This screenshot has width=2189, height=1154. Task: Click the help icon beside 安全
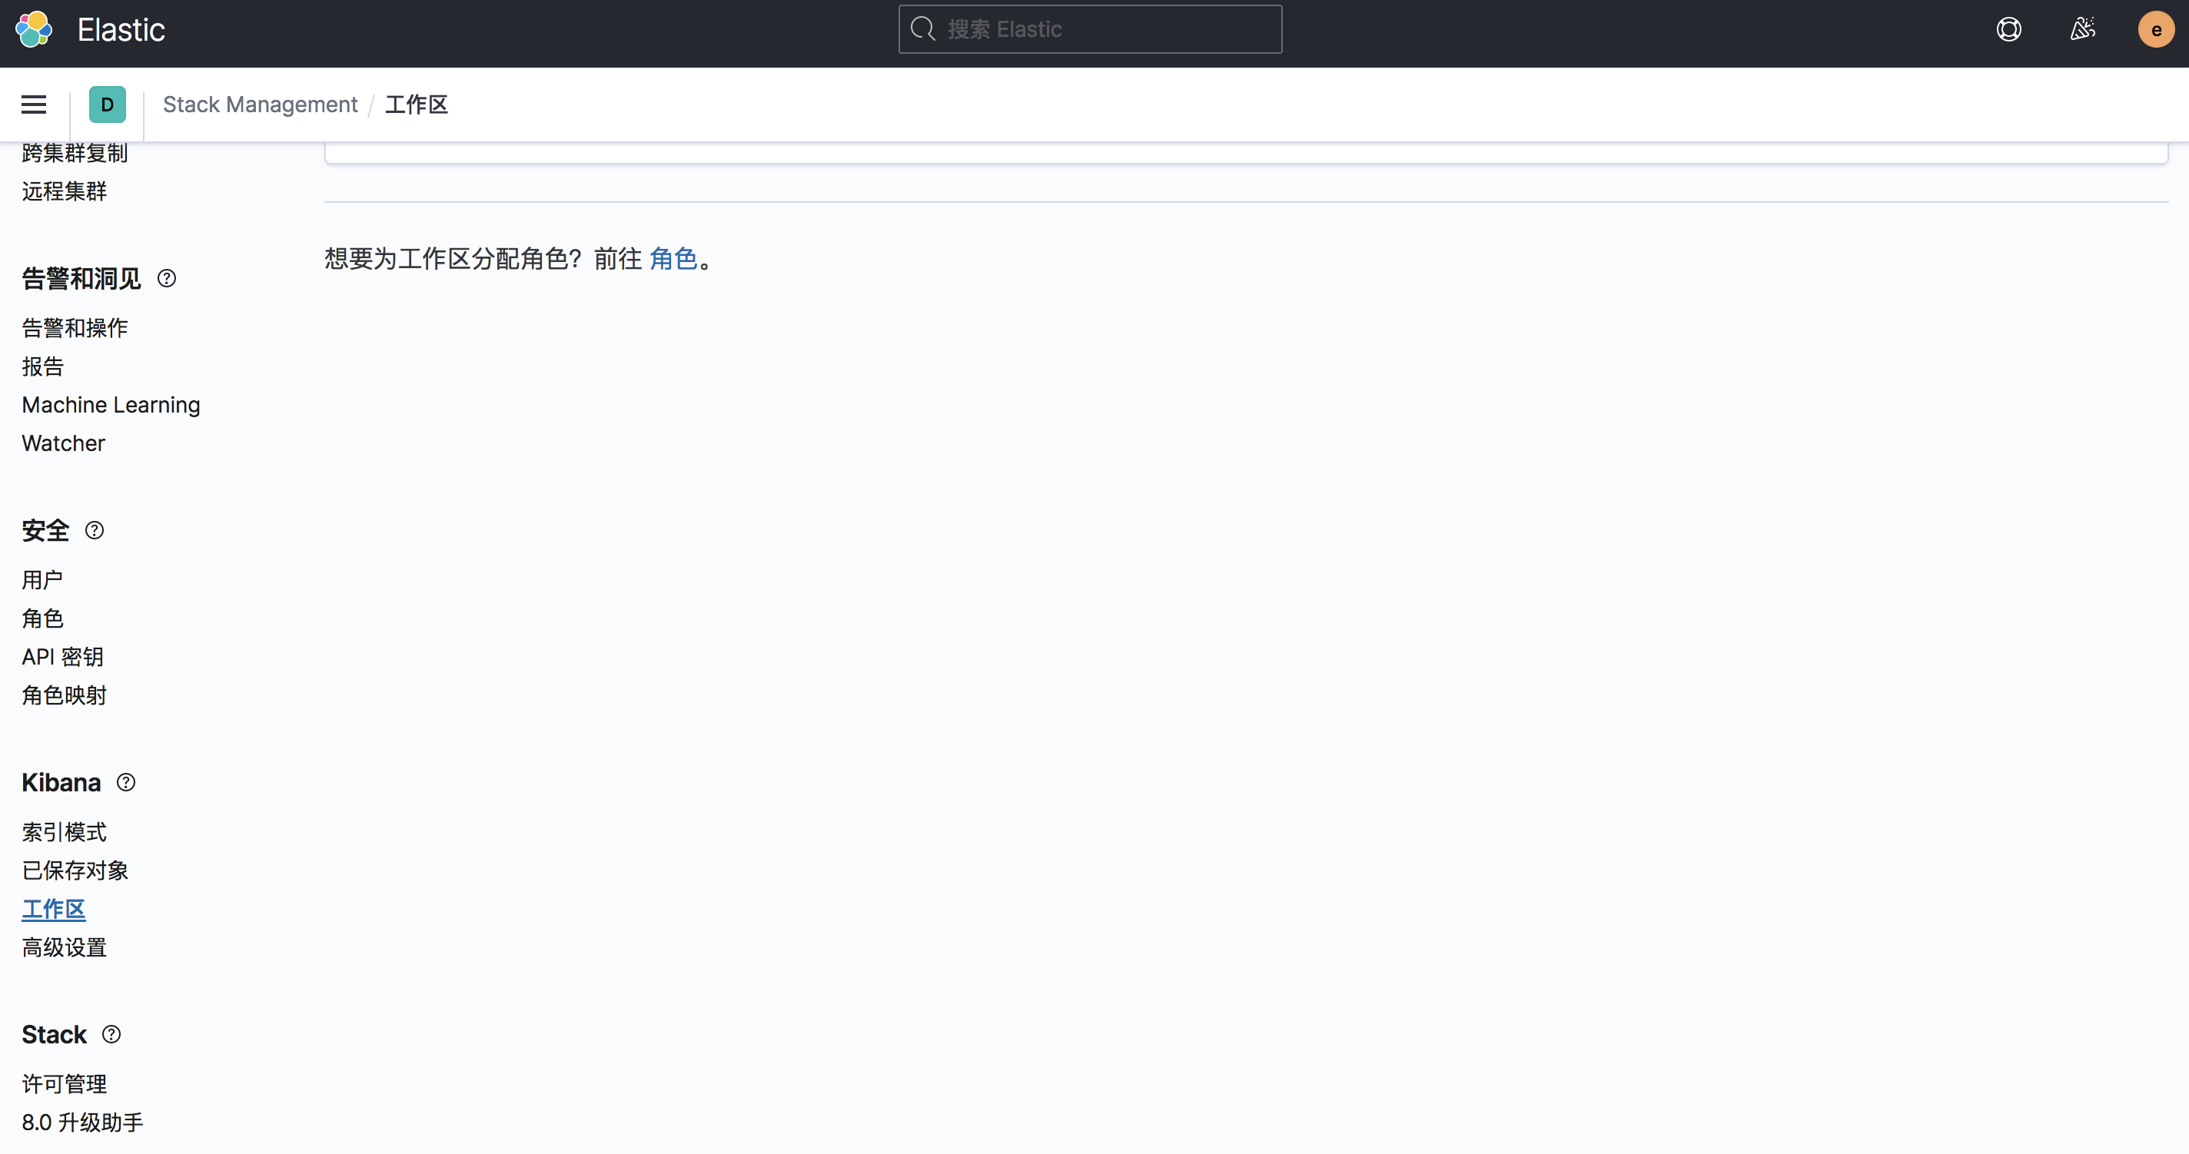pos(95,530)
